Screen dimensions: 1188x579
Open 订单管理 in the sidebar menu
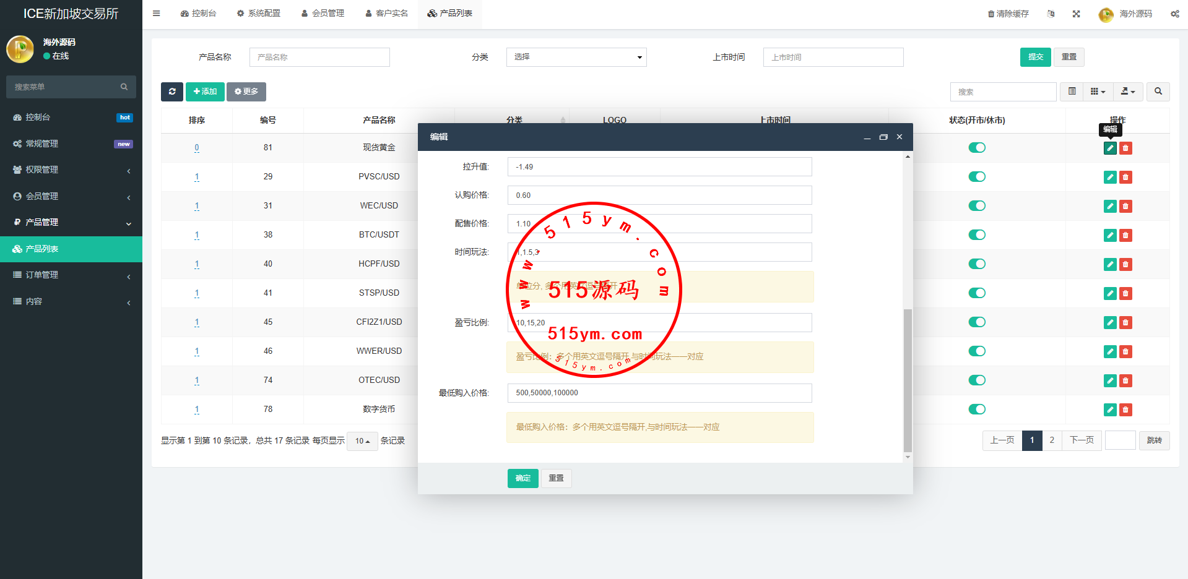[71, 275]
